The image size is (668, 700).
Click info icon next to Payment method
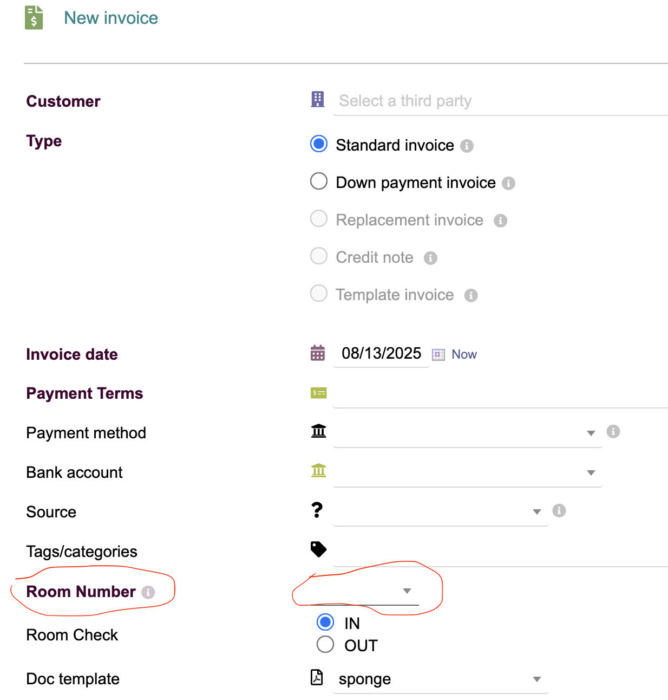coord(613,431)
